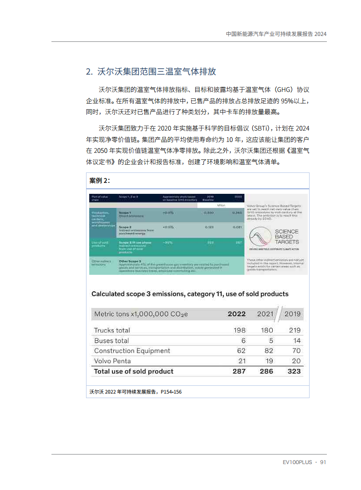This screenshot has height=490, width=361.
Task: Click the Construction Equipment value 70
Action: 296,351
